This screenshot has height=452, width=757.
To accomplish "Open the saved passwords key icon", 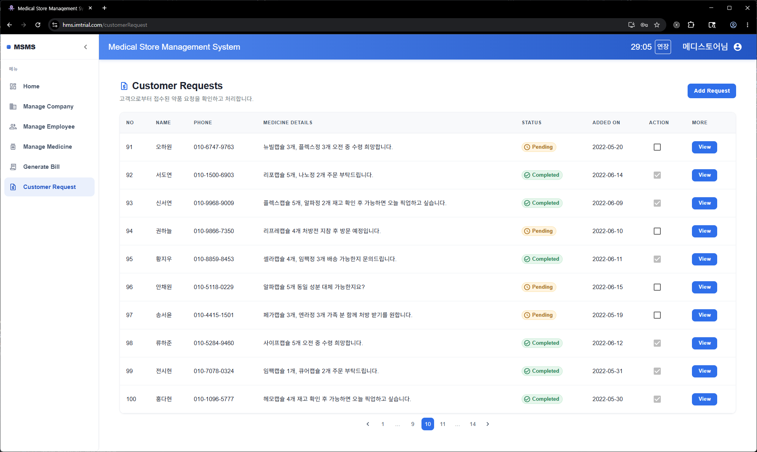I will (x=644, y=25).
